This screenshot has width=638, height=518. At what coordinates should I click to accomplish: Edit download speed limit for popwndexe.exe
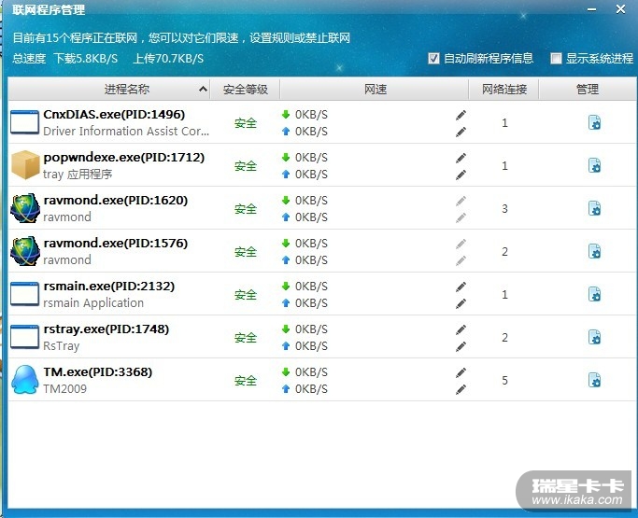[461, 158]
